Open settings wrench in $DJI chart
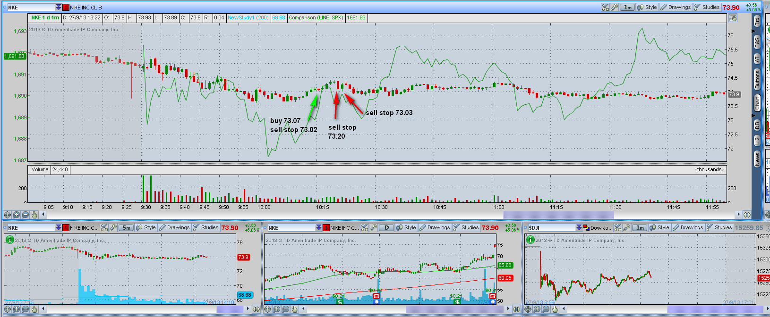The image size is (770, 317). (627, 227)
